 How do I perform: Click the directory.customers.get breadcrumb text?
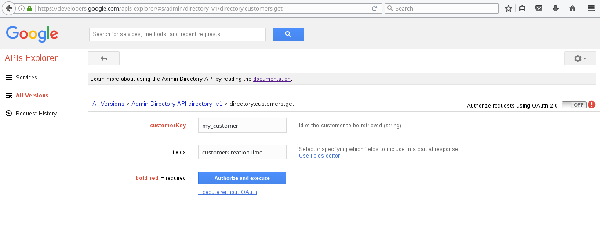pyautogui.click(x=262, y=104)
